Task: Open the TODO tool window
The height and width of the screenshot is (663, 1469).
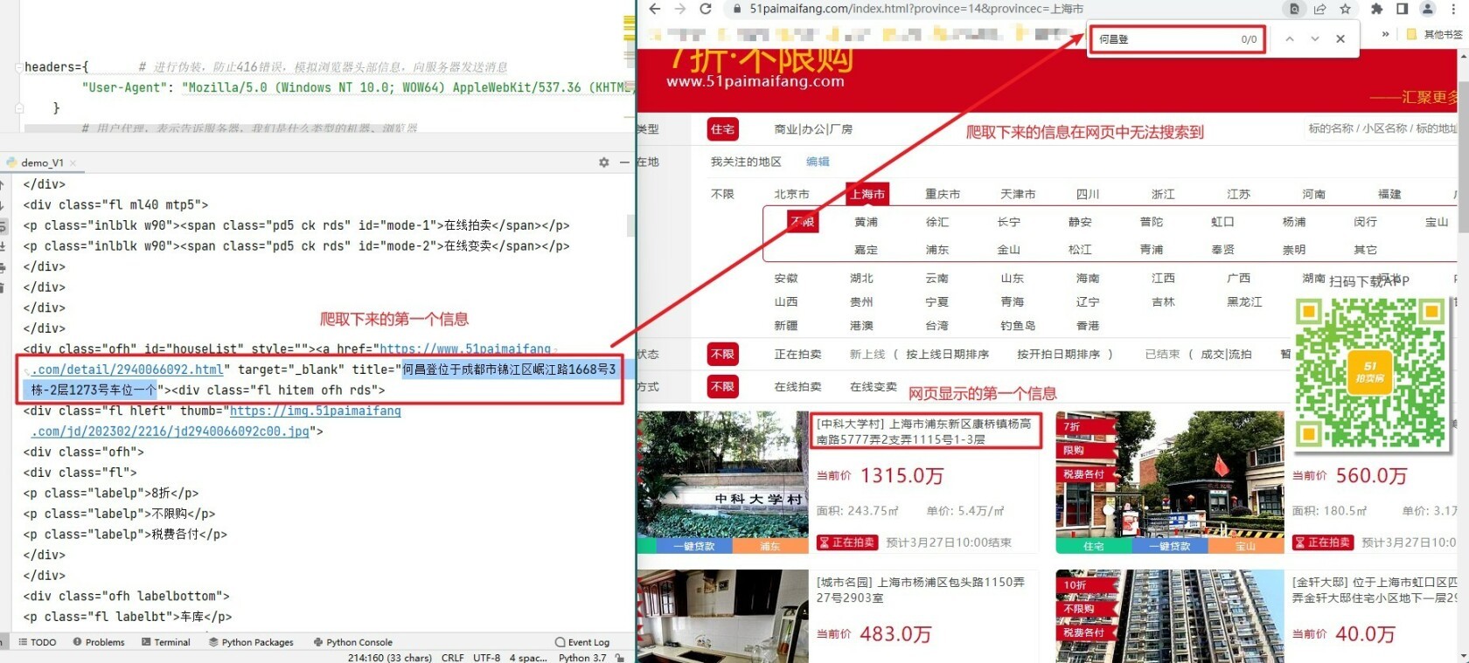Action: [37, 642]
